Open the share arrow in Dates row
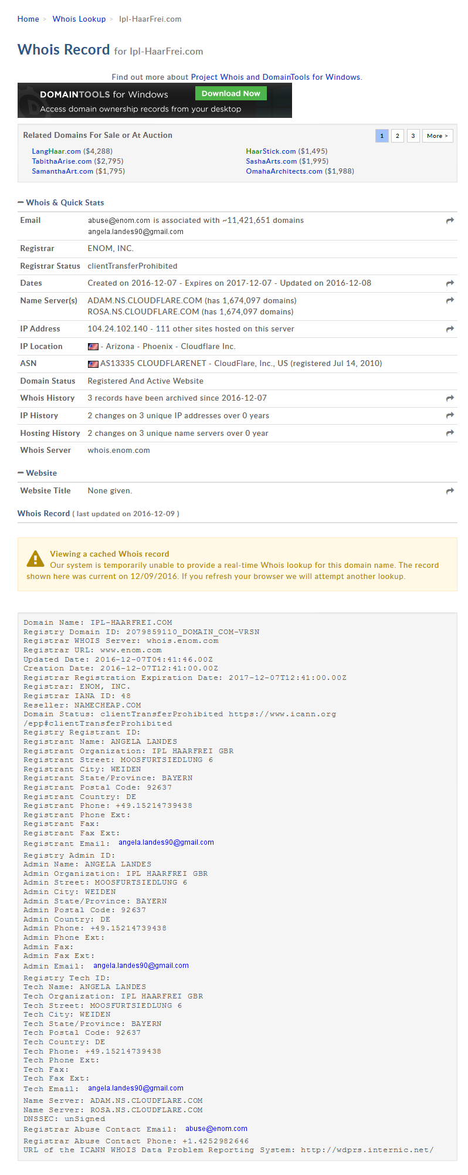This screenshot has height=1175, width=468. coord(450,283)
